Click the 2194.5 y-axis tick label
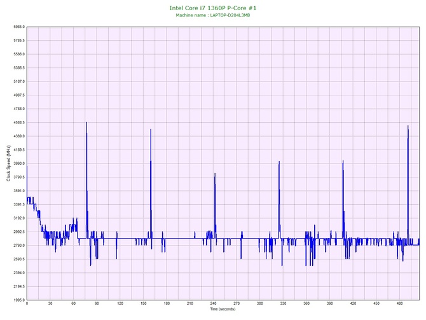This screenshot has width=426, height=320. click(x=19, y=286)
